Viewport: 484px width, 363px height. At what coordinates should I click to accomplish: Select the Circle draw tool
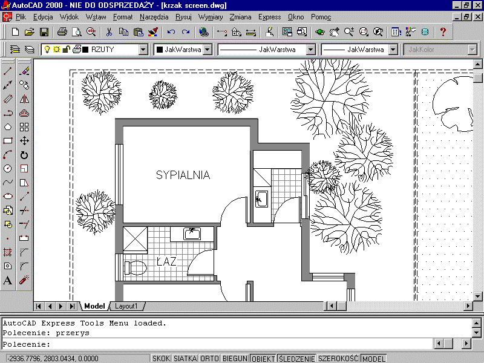pyautogui.click(x=8, y=169)
